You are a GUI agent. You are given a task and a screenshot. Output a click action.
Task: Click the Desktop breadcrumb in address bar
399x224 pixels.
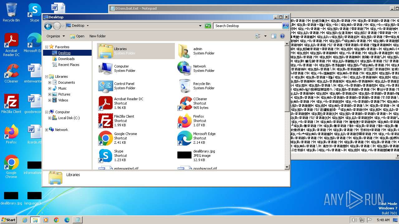78,26
